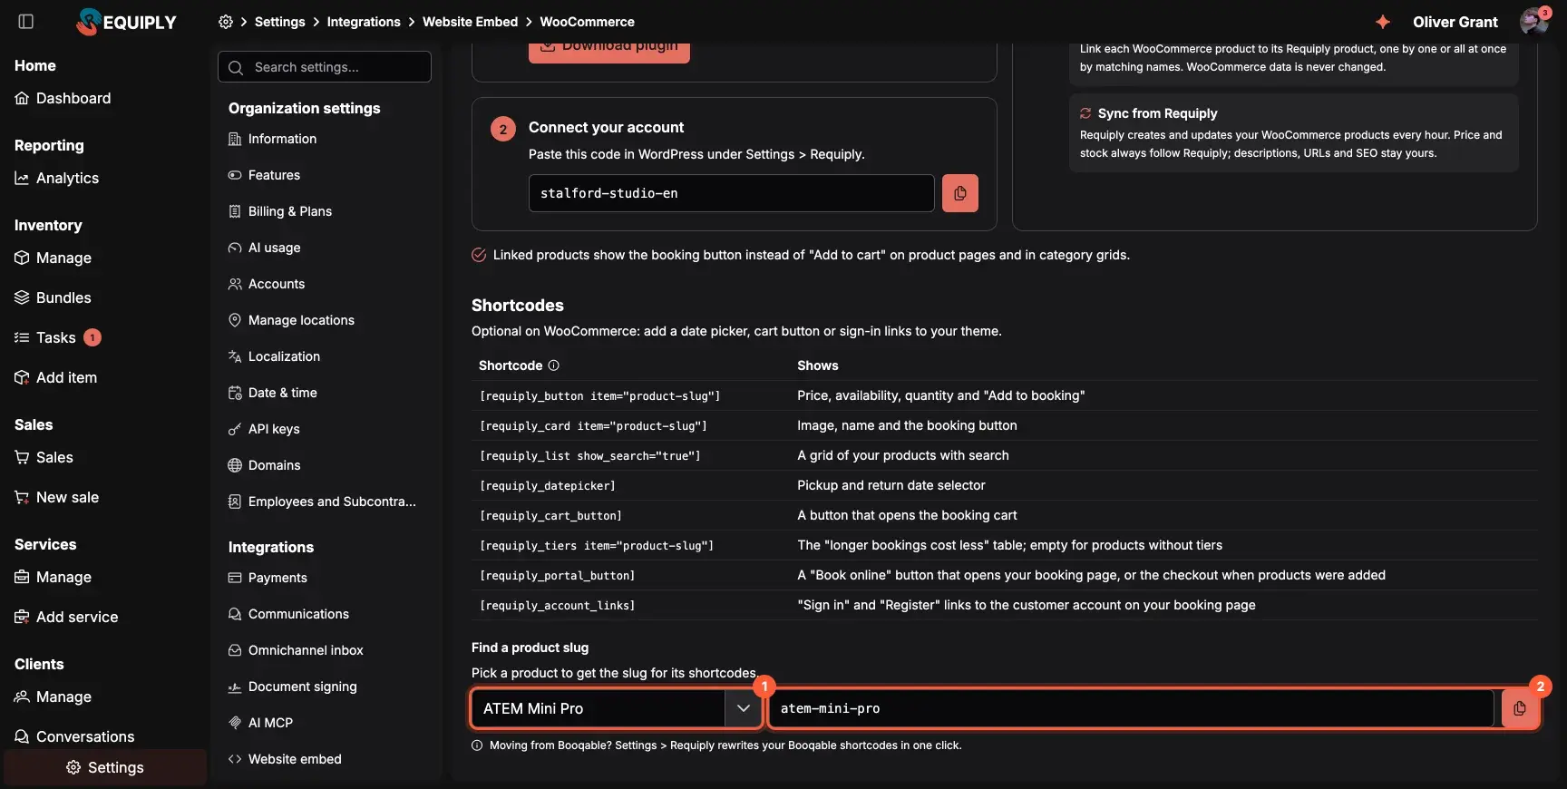The image size is (1567, 789).
Task: Open Website embed integration
Action: click(285, 759)
